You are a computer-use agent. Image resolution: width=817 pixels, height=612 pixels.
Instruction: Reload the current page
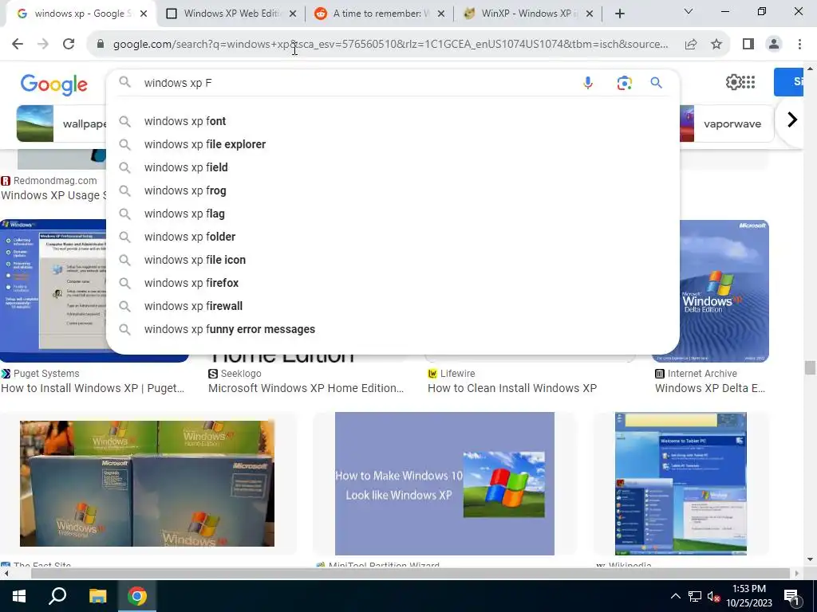(69, 44)
